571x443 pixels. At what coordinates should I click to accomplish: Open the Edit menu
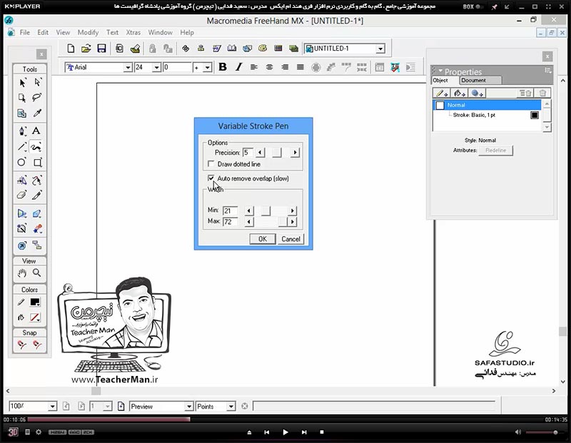coord(43,32)
